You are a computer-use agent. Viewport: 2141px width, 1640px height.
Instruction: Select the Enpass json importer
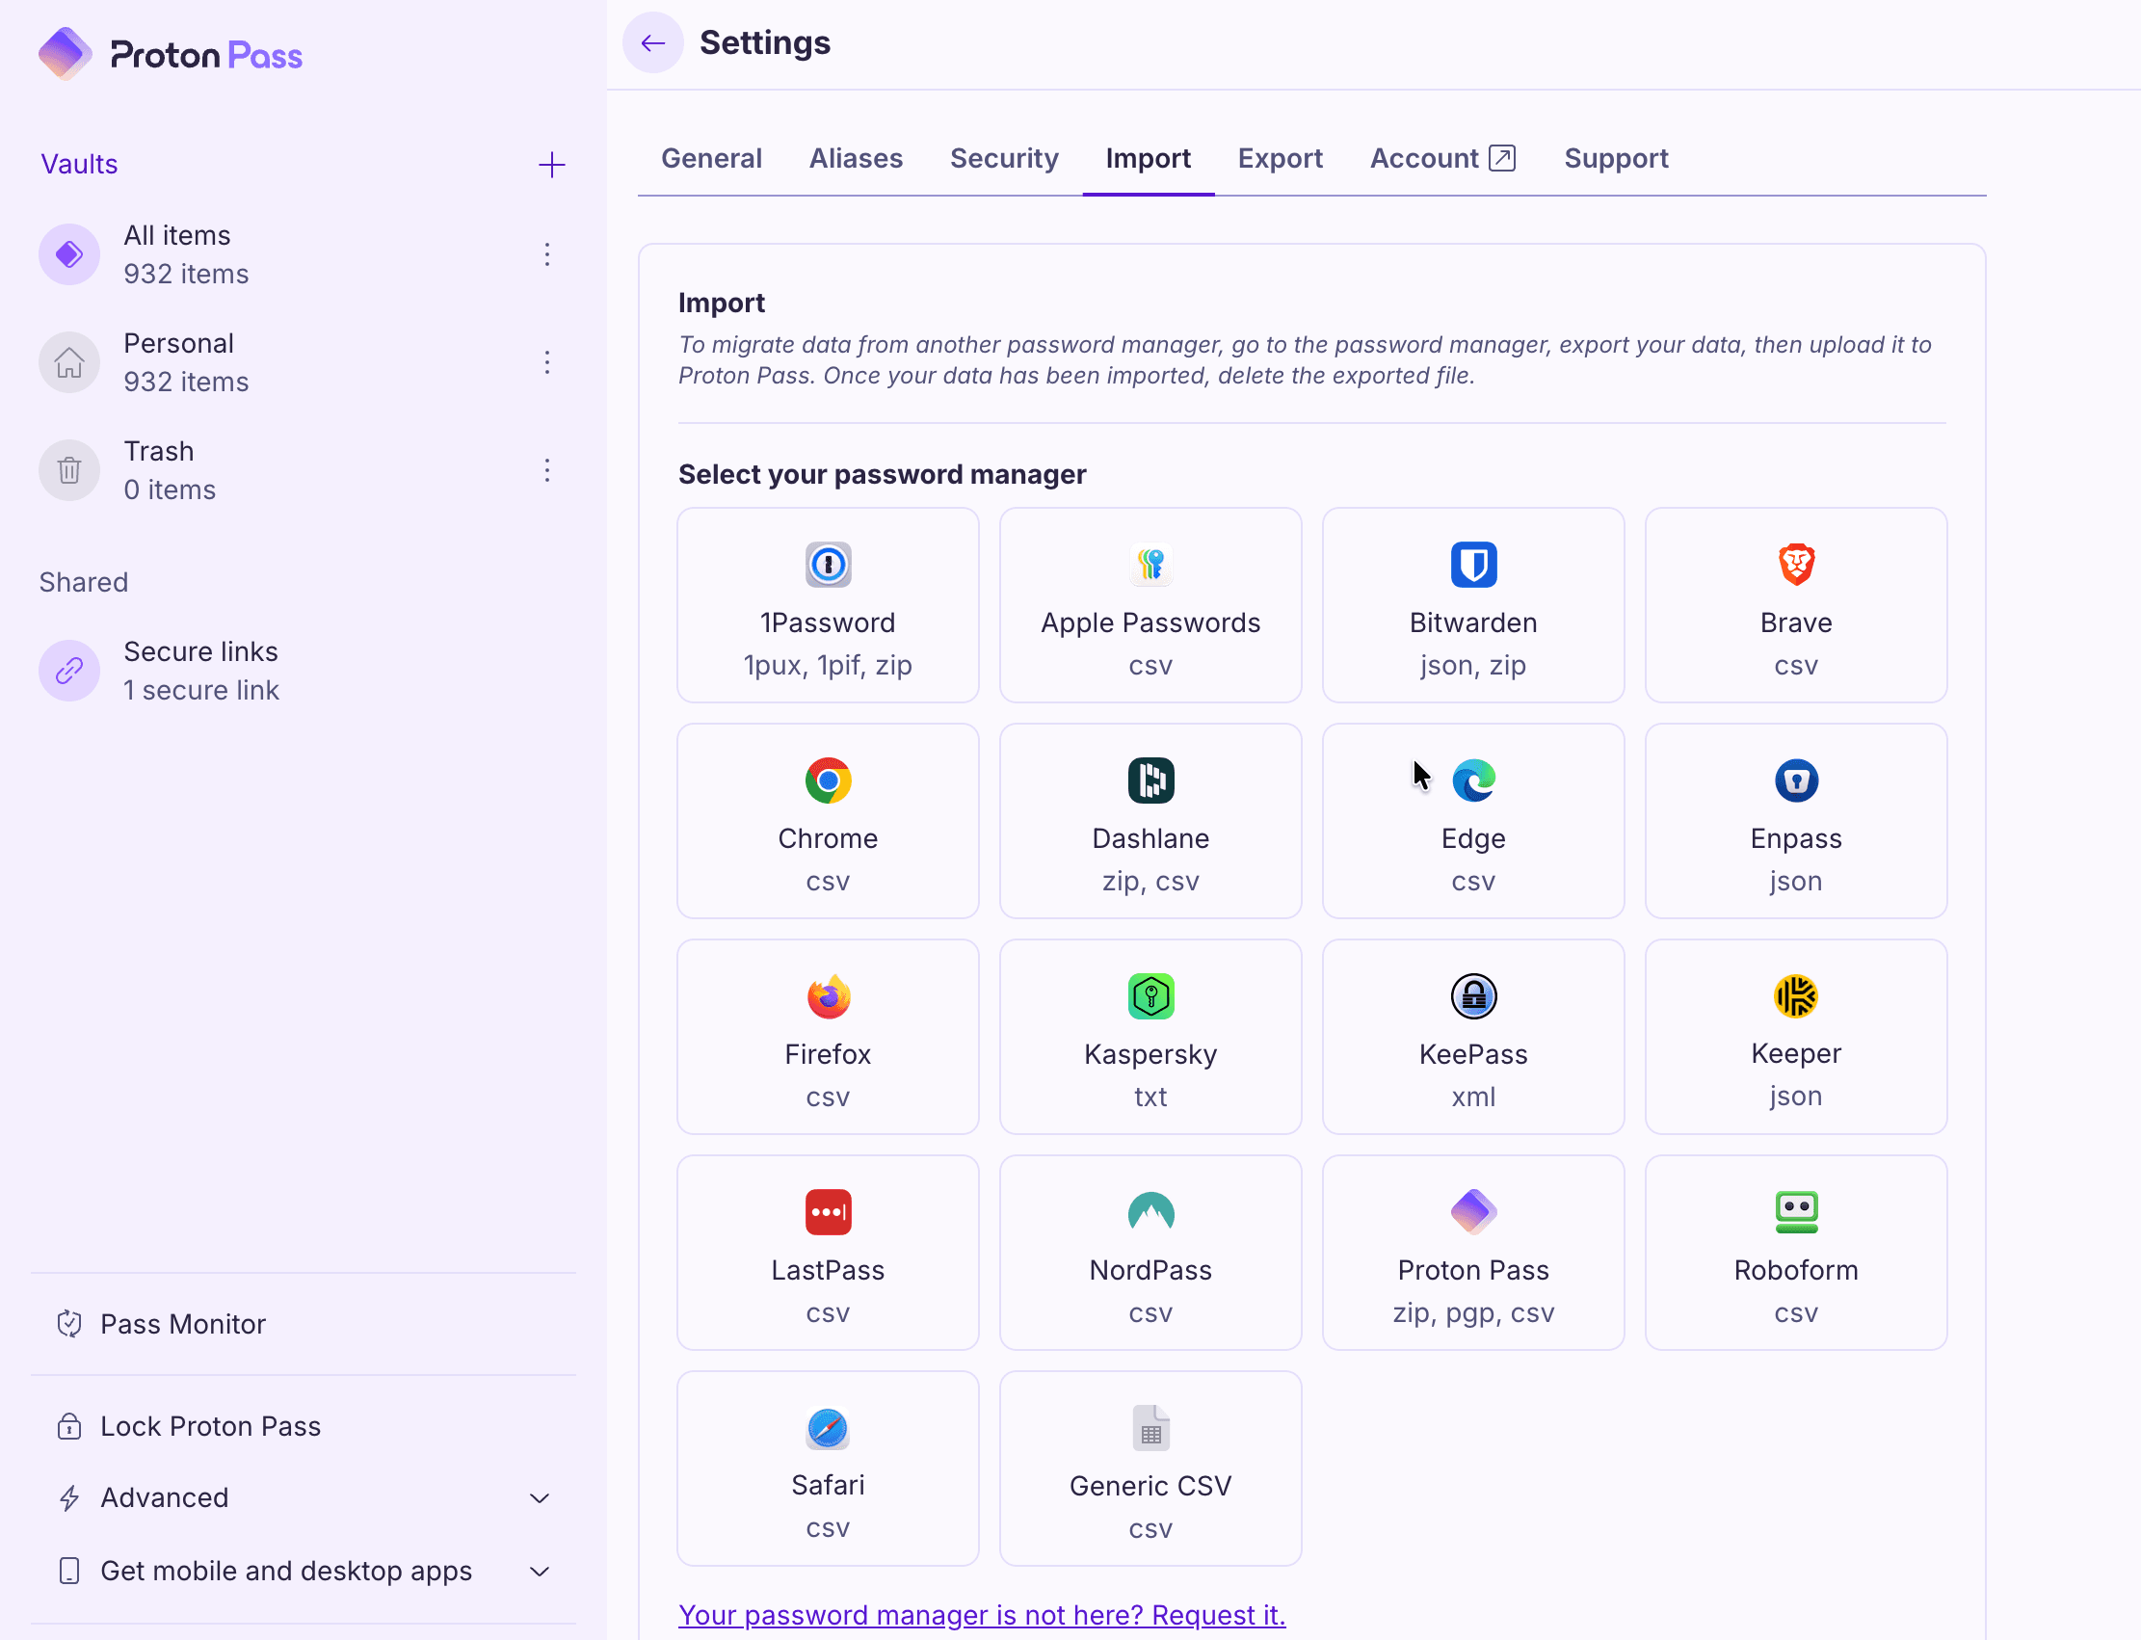(1795, 821)
